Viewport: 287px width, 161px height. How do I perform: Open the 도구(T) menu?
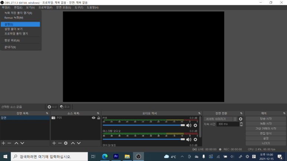click(79, 7)
